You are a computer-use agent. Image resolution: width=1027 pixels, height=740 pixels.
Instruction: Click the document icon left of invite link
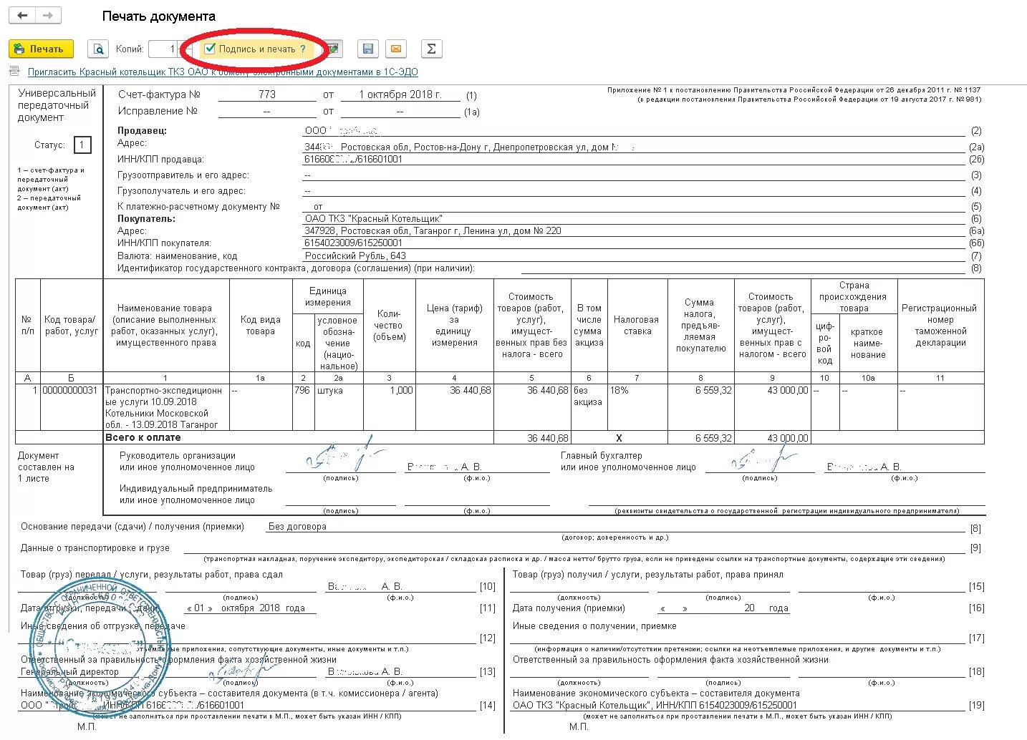(x=15, y=71)
